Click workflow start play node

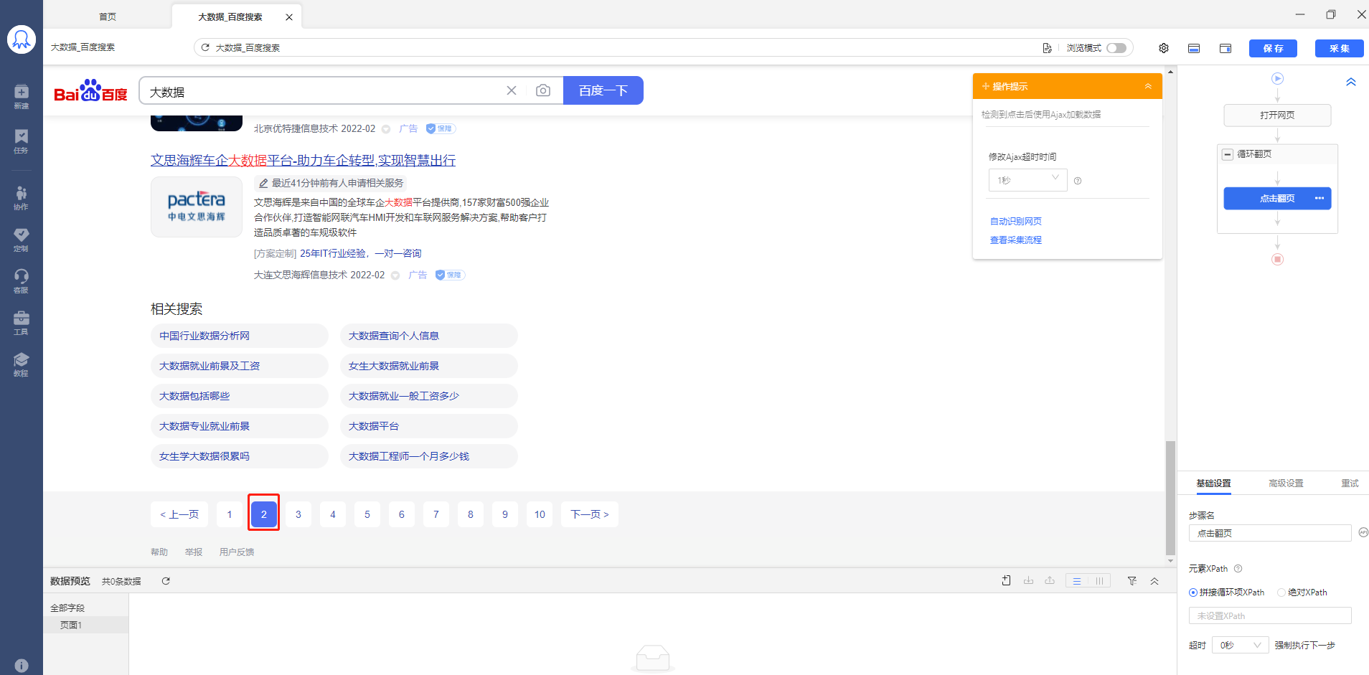click(1277, 78)
